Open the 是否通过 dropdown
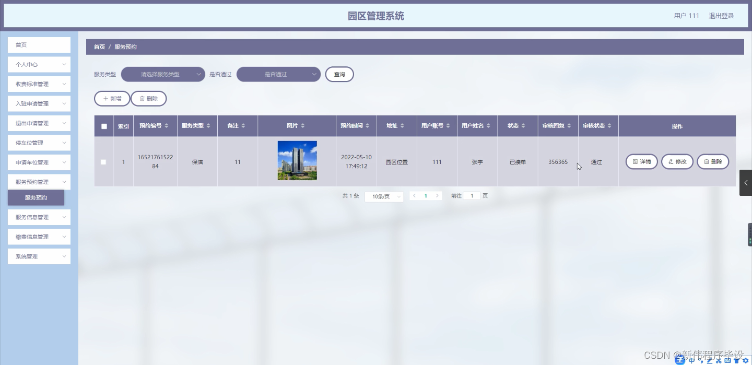 coord(278,74)
